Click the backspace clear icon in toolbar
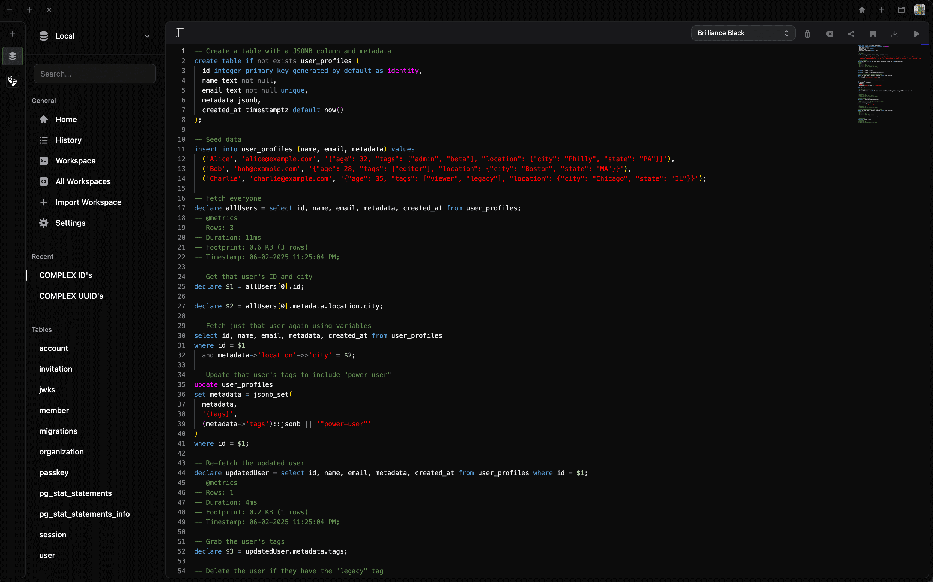Viewport: 933px width, 582px height. point(829,34)
